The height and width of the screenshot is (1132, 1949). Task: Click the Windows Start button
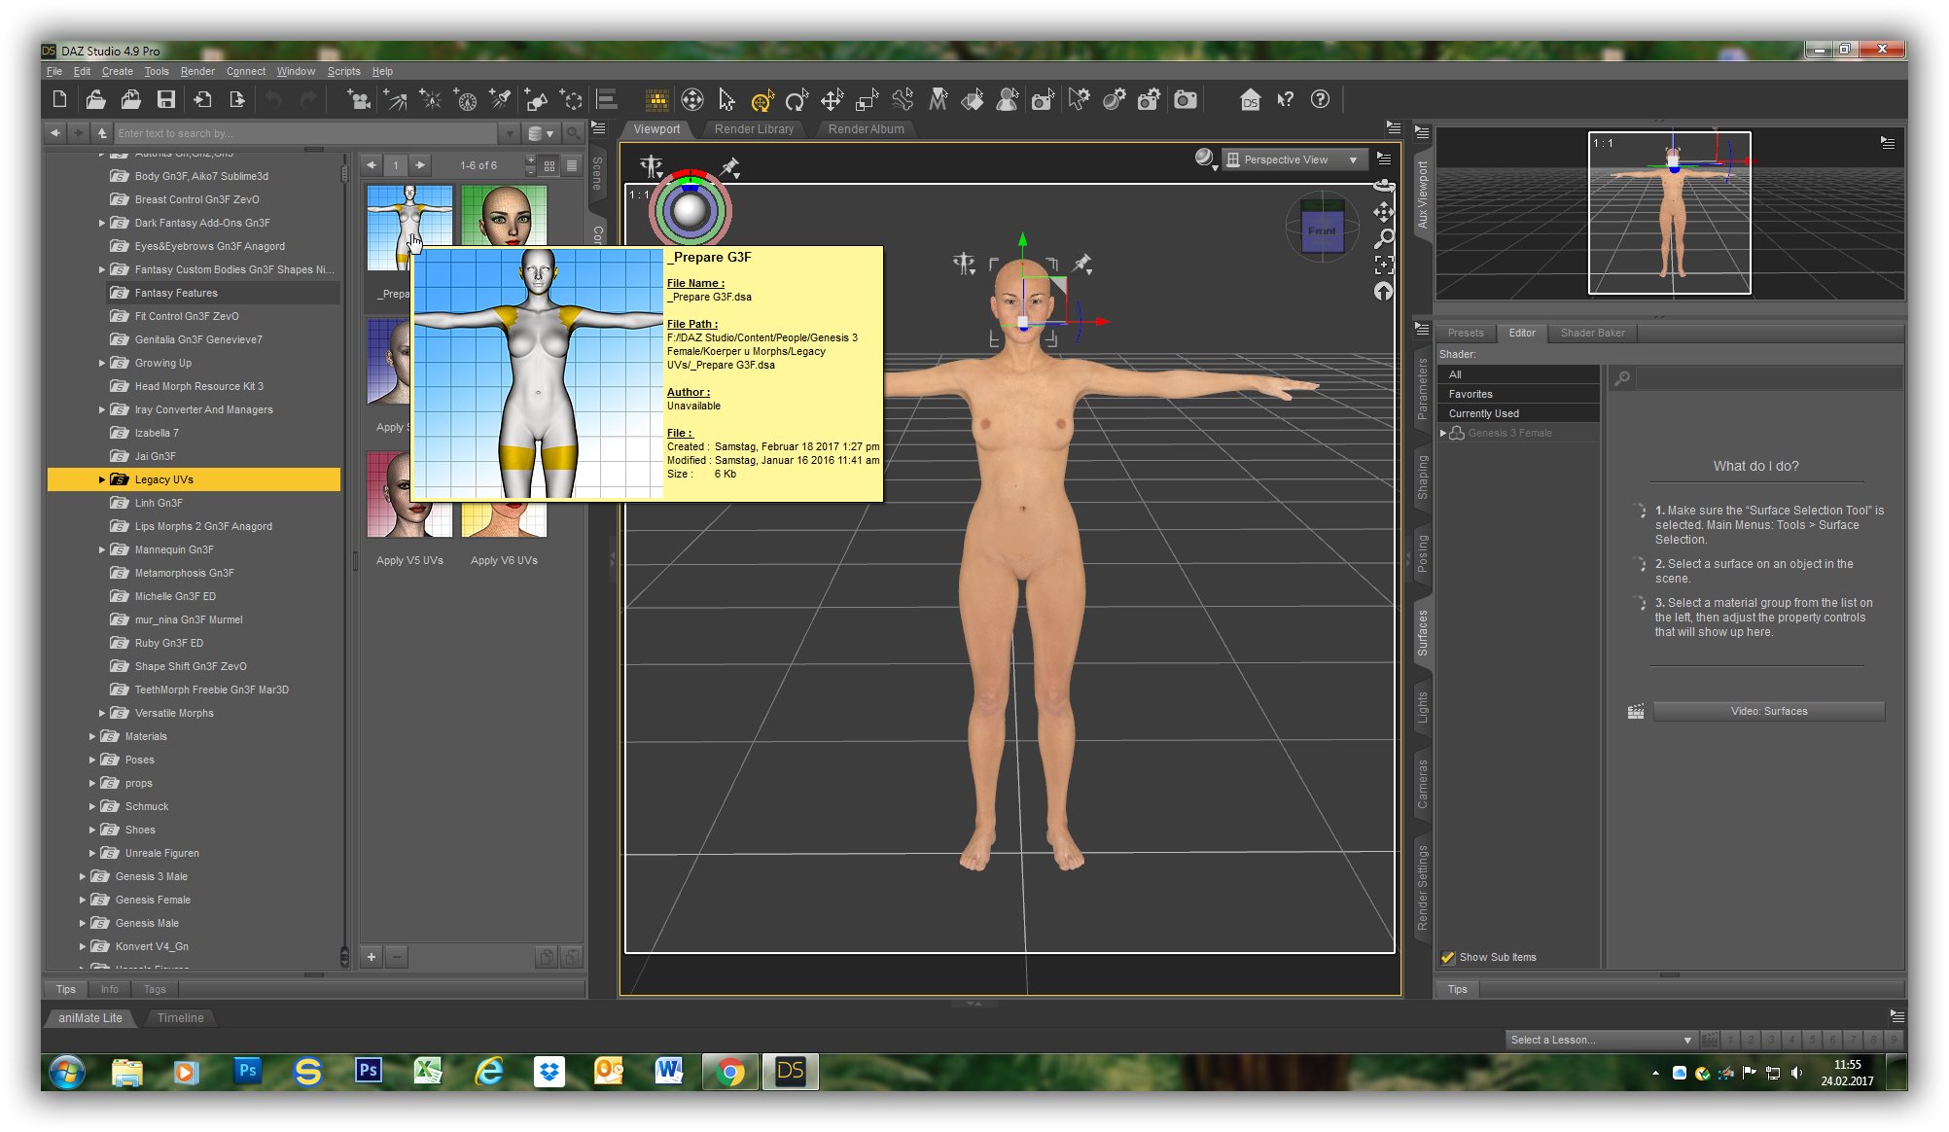pos(67,1072)
